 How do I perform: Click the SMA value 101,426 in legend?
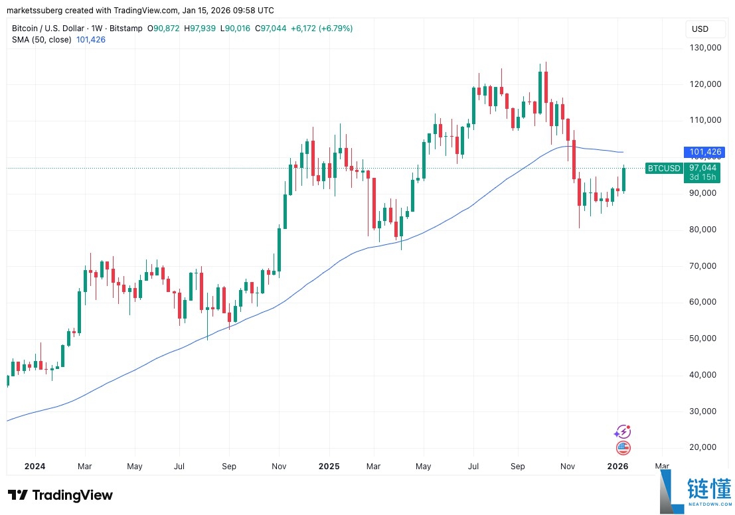tap(91, 40)
